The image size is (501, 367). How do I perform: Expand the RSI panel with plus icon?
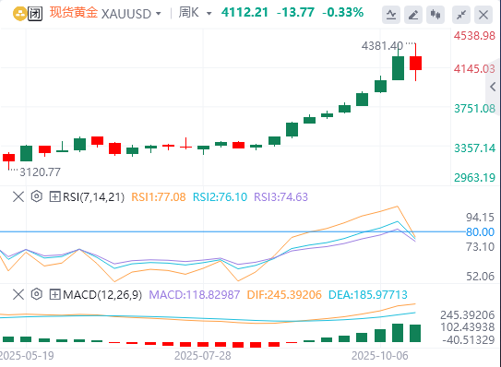pos(55,196)
